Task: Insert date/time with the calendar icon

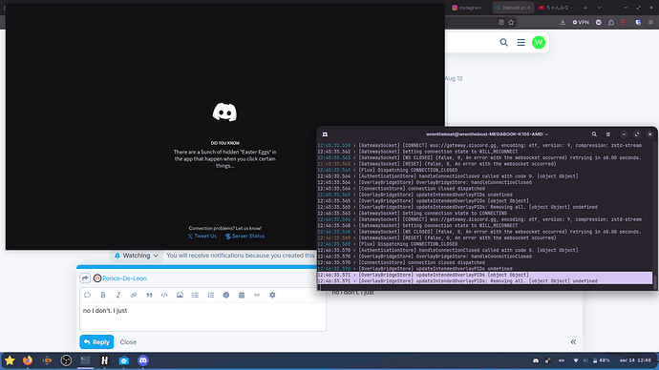Action: (x=242, y=295)
